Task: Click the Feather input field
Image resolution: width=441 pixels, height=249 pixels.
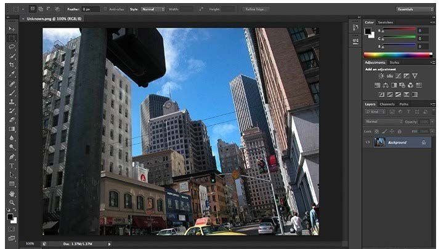Action: [91, 9]
